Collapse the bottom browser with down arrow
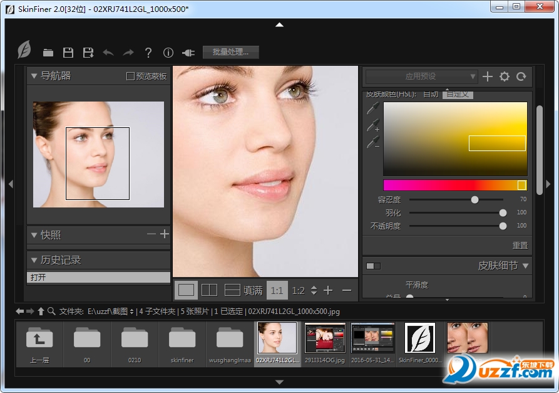The height and width of the screenshot is (393, 559). coord(279,382)
